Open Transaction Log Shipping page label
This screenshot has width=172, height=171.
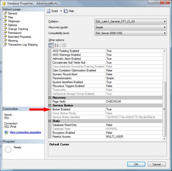click(23, 45)
